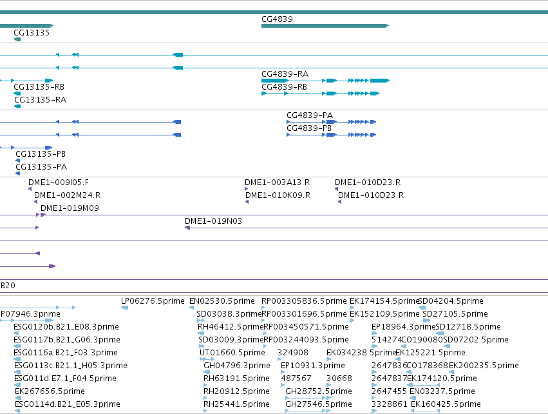Click the EP10931.3prime EST label
Image resolution: width=548 pixels, height=414 pixels.
313,366
